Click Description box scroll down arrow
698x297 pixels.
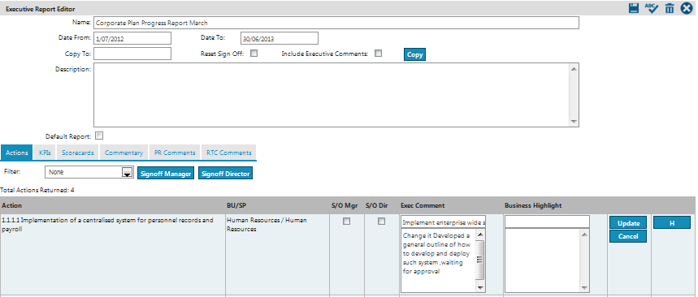[x=574, y=122]
